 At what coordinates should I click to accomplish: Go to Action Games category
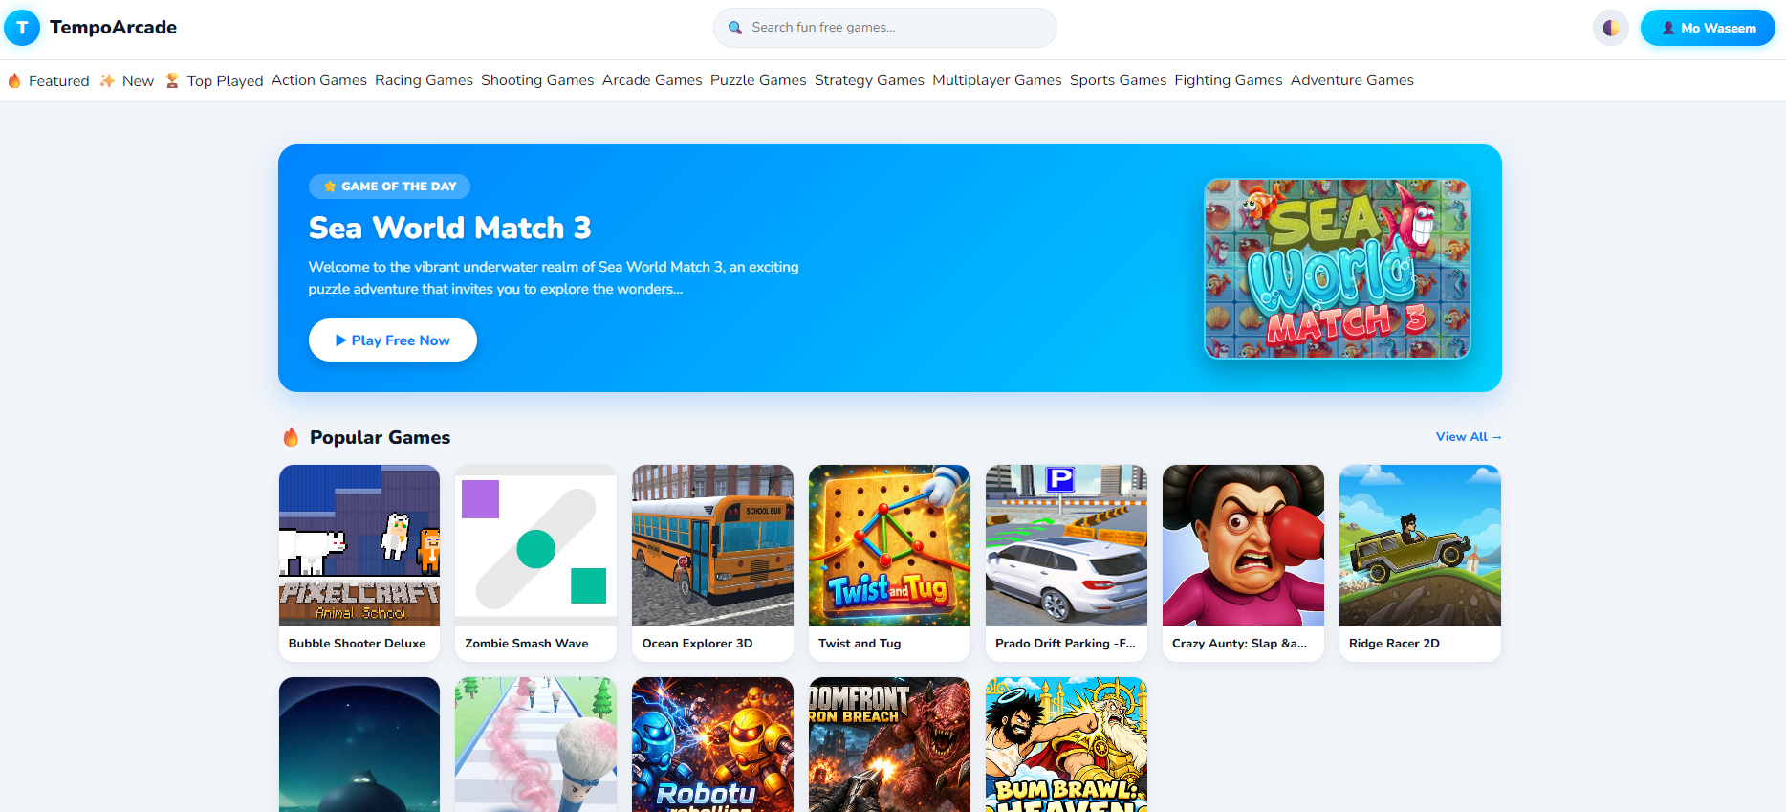click(319, 80)
